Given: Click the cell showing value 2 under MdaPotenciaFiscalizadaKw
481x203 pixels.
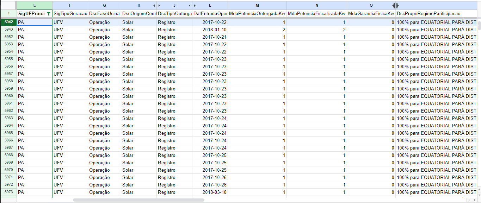Looking at the screenshot, I should pyautogui.click(x=316, y=30).
